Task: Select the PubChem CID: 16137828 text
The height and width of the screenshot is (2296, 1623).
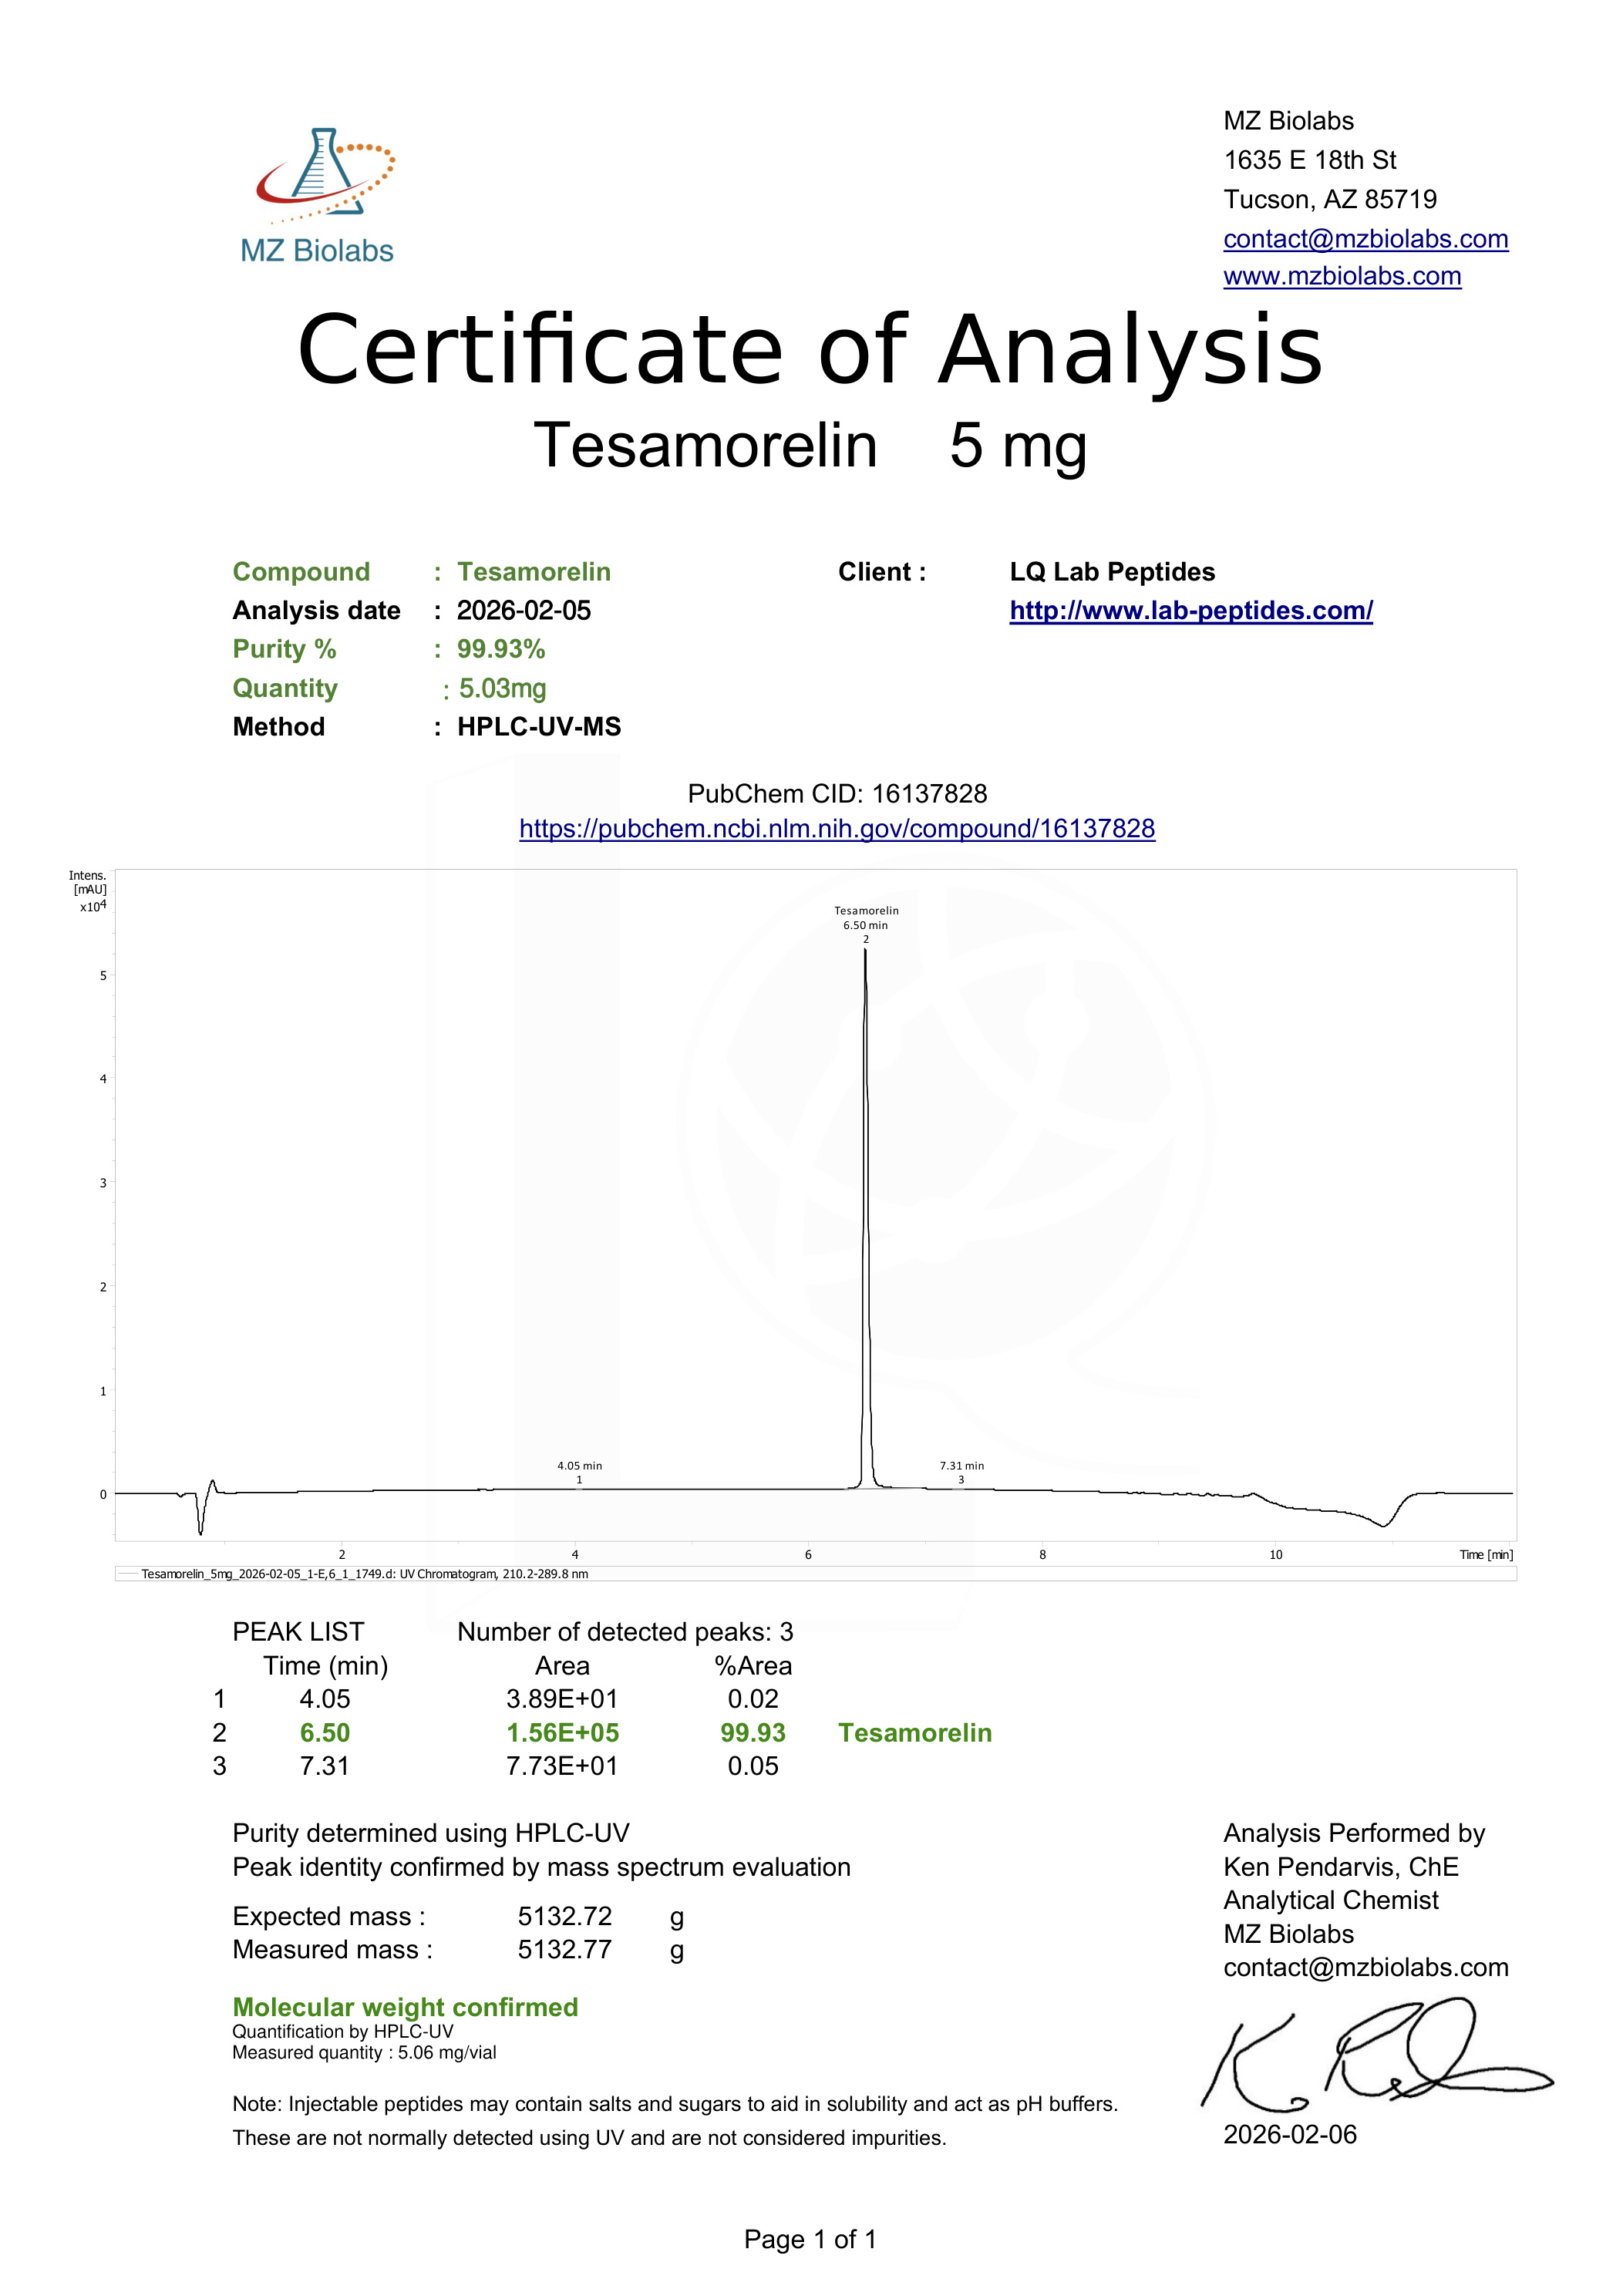Action: click(x=837, y=794)
